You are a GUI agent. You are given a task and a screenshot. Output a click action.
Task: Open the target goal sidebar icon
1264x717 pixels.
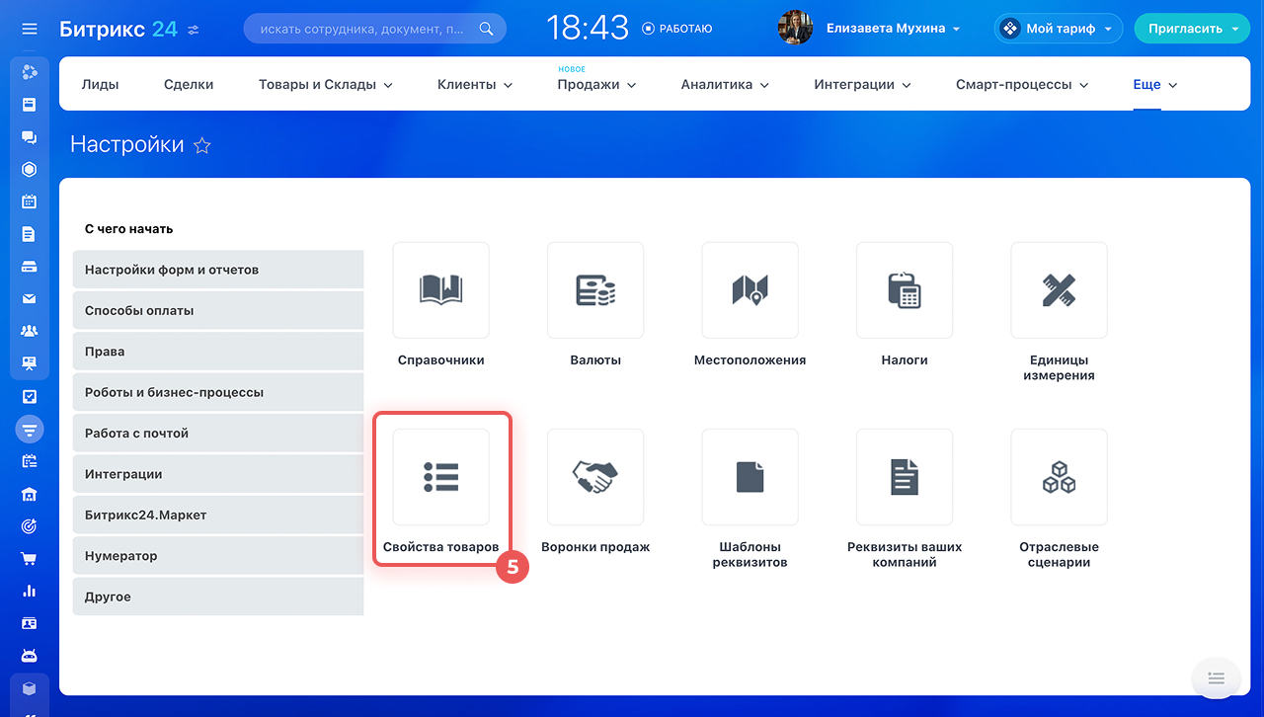pyautogui.click(x=30, y=526)
